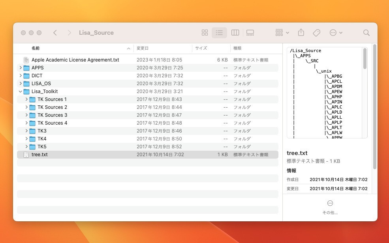Activate the search magnifier icon
Screen dimensions: 389x243
[x=366, y=32]
